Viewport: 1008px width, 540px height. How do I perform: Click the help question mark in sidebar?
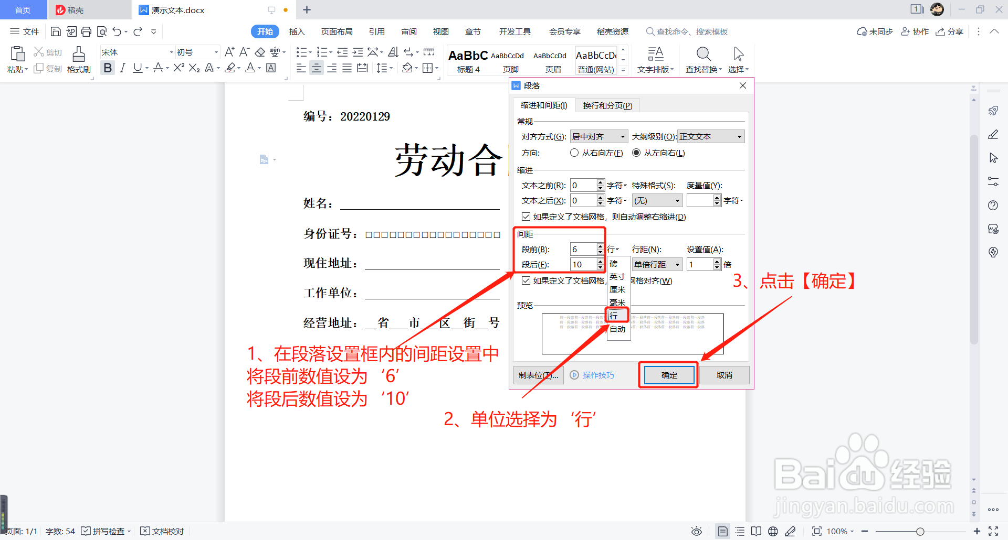tap(993, 205)
